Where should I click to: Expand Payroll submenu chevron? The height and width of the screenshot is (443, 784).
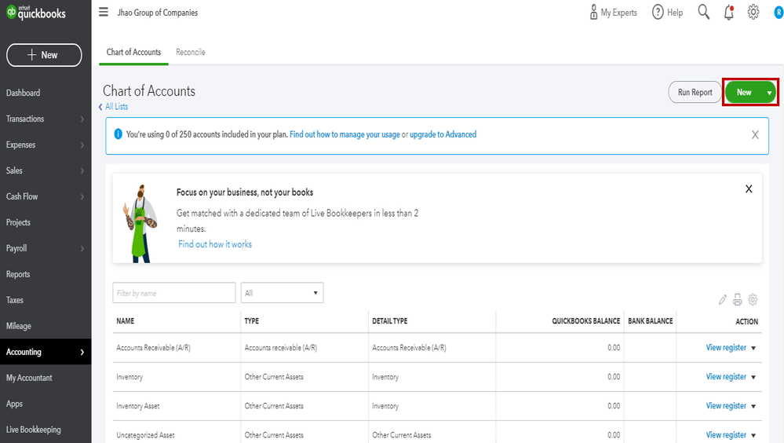[x=82, y=249]
